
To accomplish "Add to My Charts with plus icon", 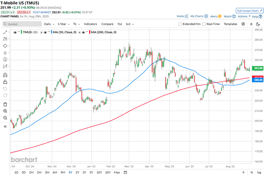I will [206, 16].
